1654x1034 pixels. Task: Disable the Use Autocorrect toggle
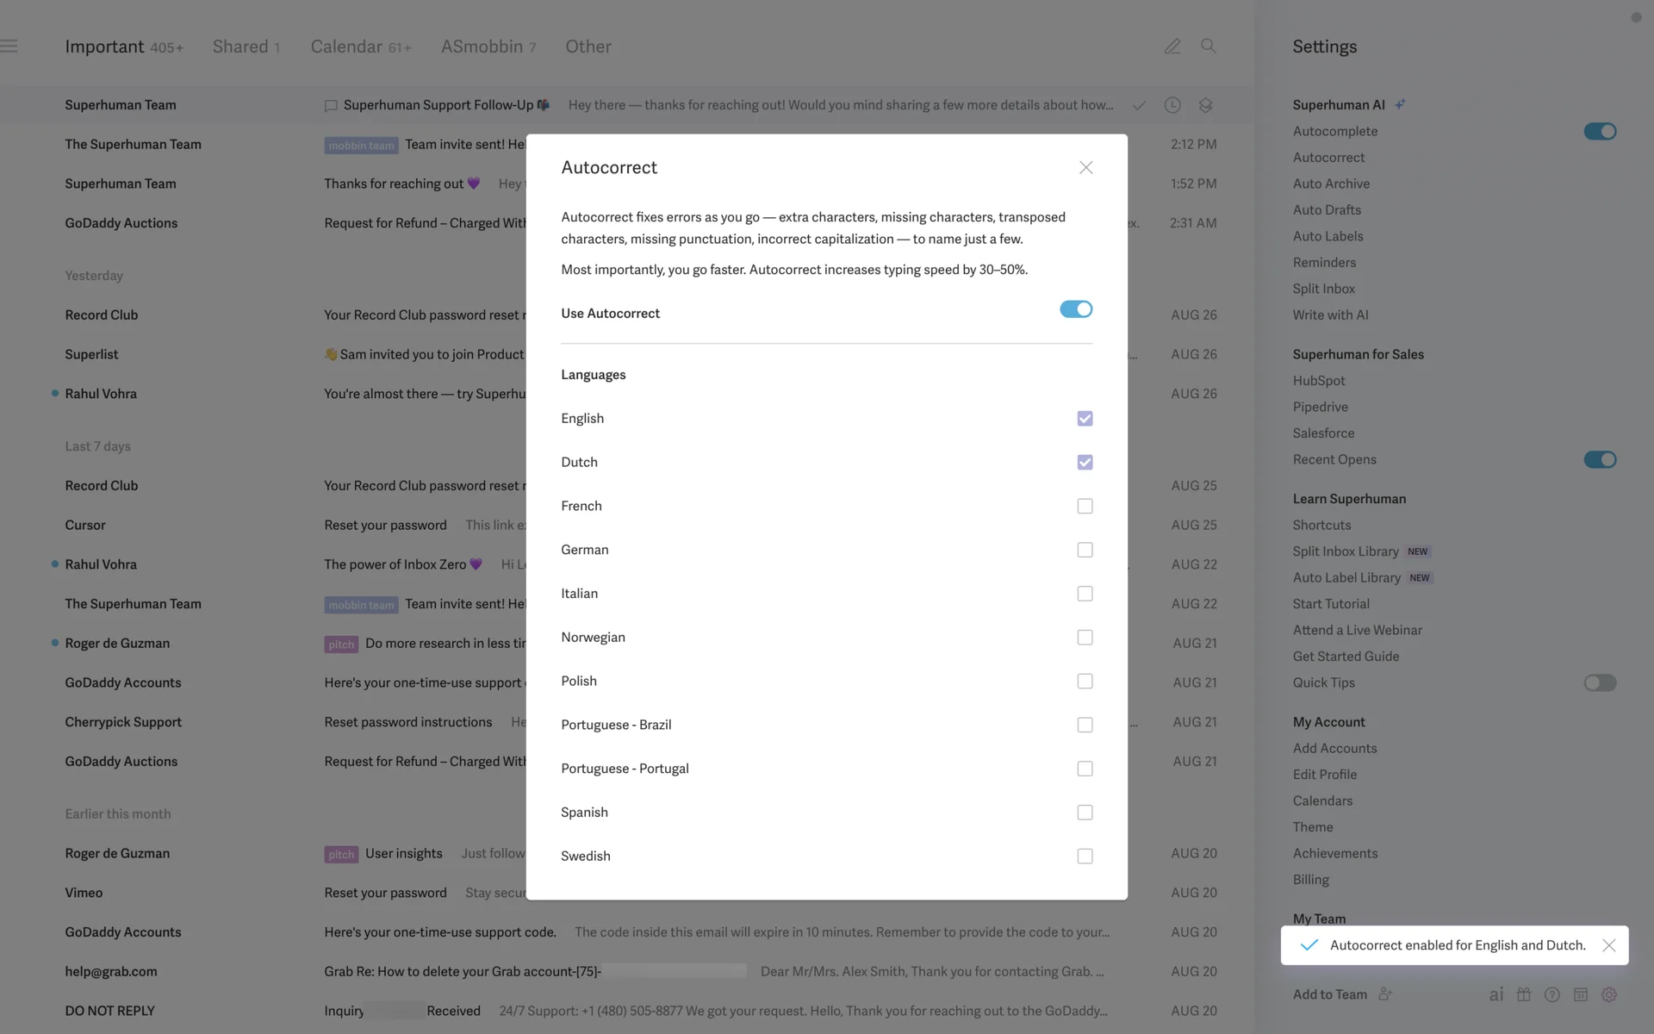[1076, 309]
